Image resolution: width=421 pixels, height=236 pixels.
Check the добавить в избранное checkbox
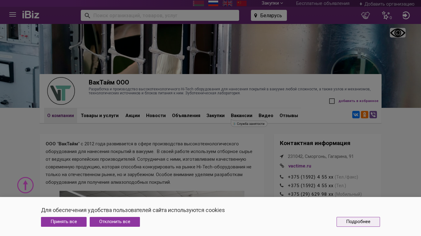point(332,101)
